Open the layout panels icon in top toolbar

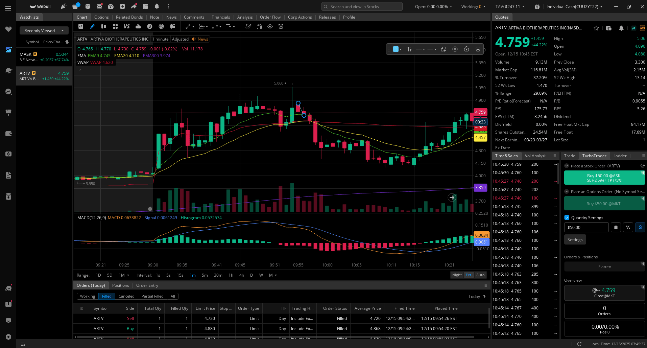pos(145,6)
